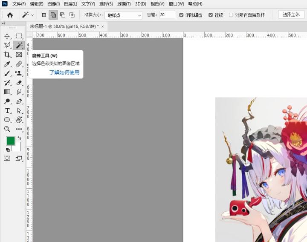The width and height of the screenshot is (307, 242).
Task: Toggle Quick Mask mode
Action: tap(7, 158)
